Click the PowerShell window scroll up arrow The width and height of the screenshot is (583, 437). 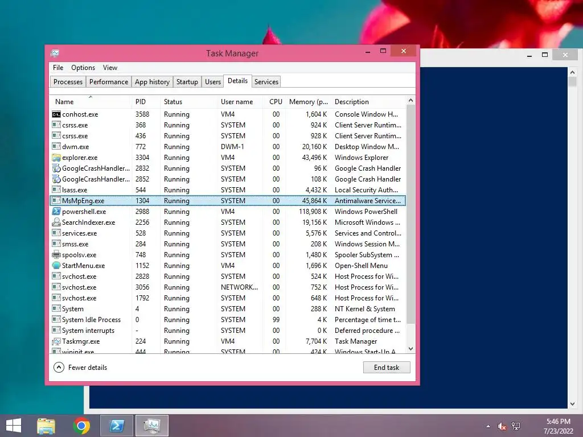click(572, 72)
